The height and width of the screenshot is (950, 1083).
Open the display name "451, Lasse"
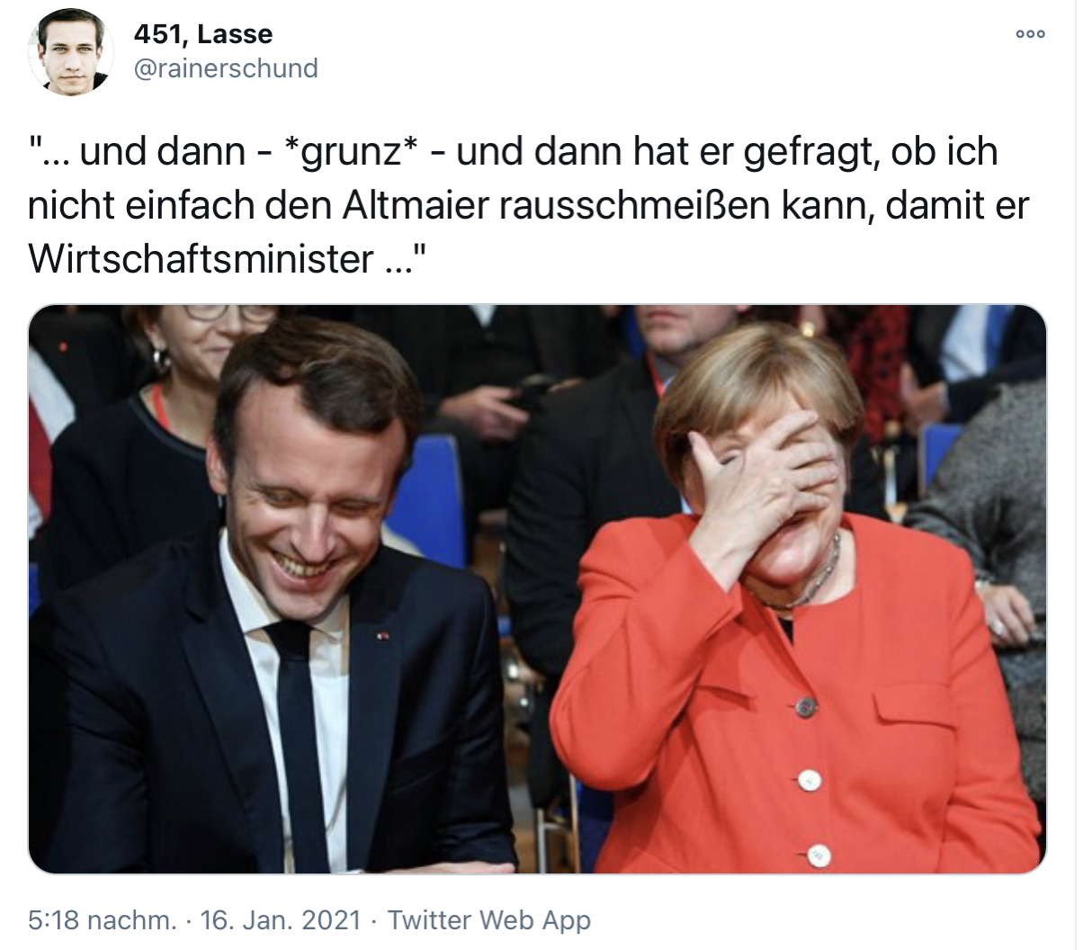(202, 34)
